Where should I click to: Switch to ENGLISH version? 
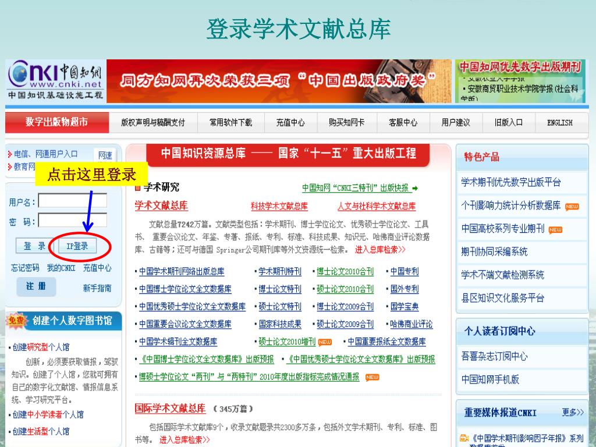(x=559, y=123)
